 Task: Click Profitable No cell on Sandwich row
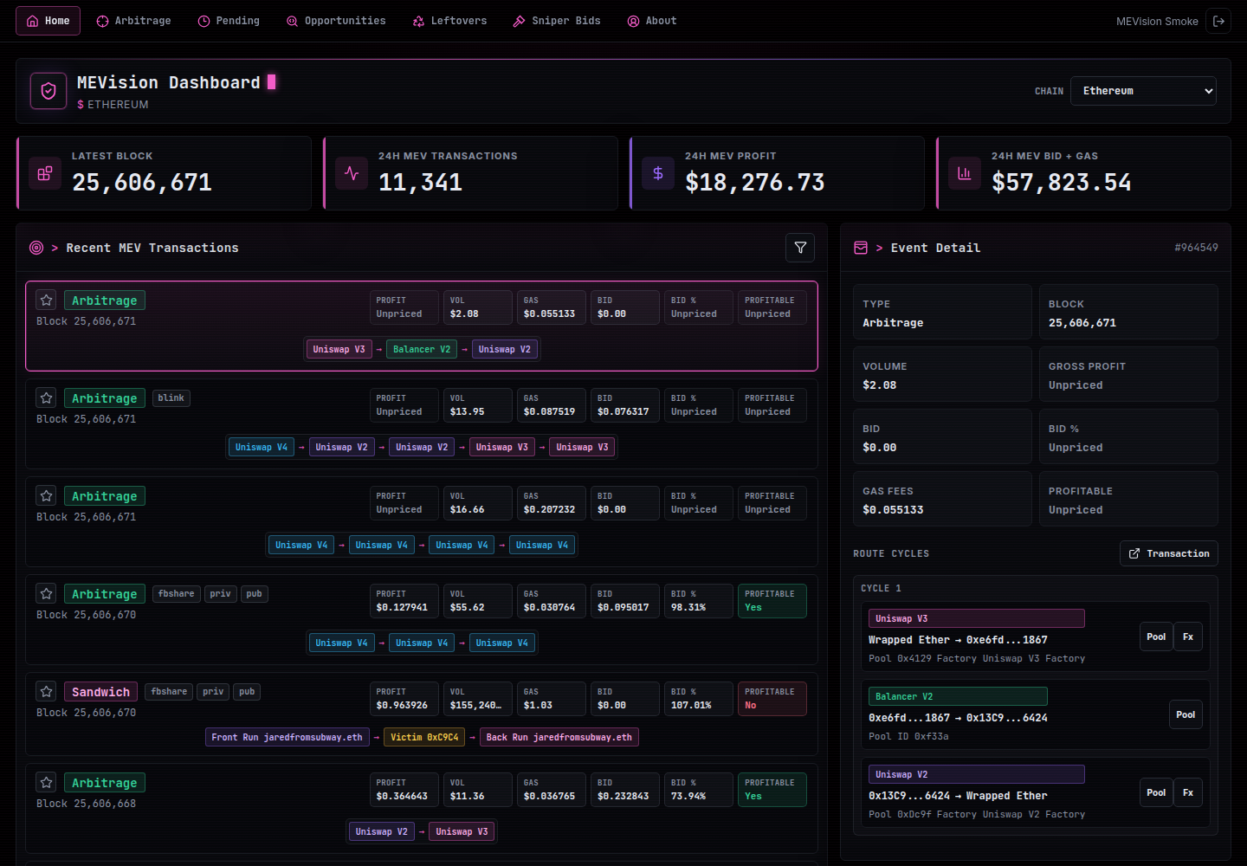772,699
